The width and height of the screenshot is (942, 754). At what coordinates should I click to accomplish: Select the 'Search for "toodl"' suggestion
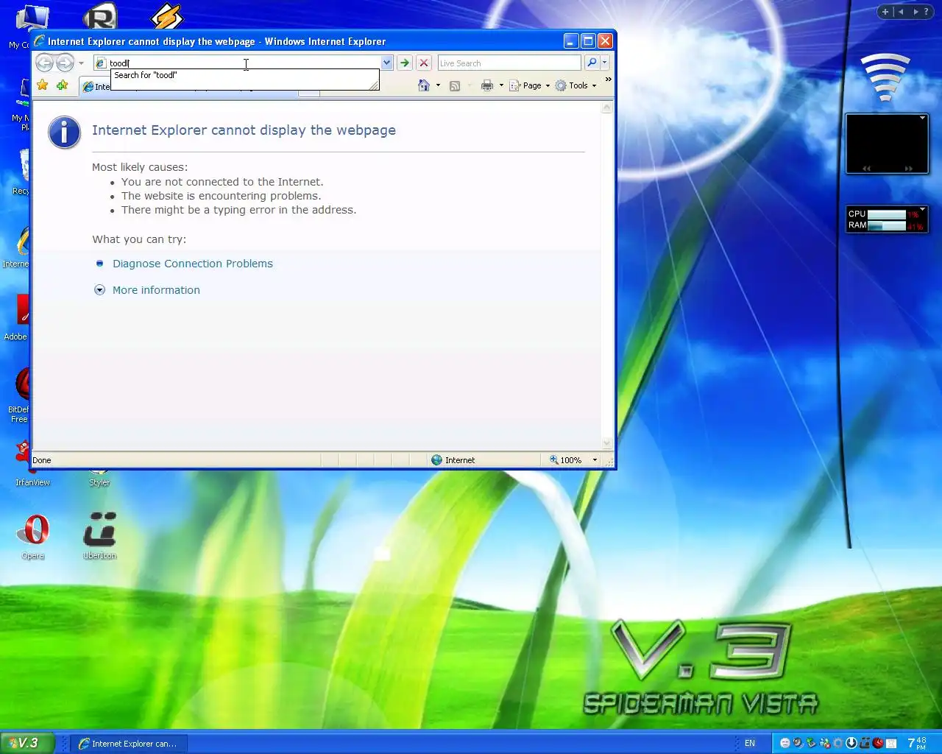click(x=244, y=75)
